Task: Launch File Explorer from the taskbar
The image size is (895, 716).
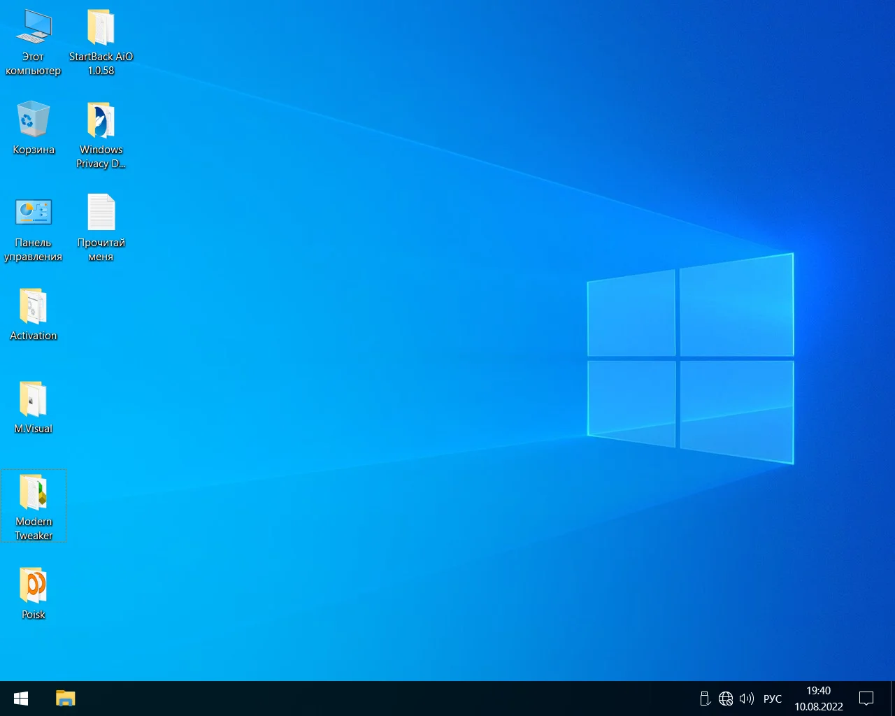Action: (65, 698)
